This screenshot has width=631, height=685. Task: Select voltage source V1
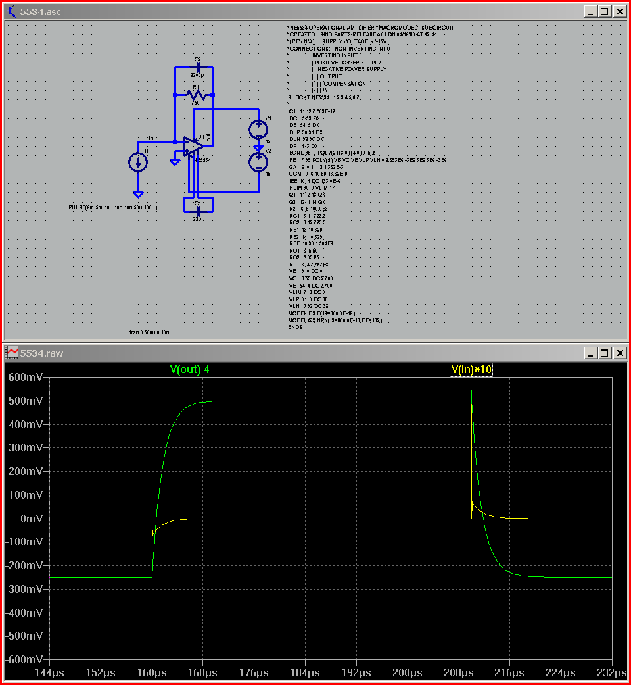coord(258,130)
